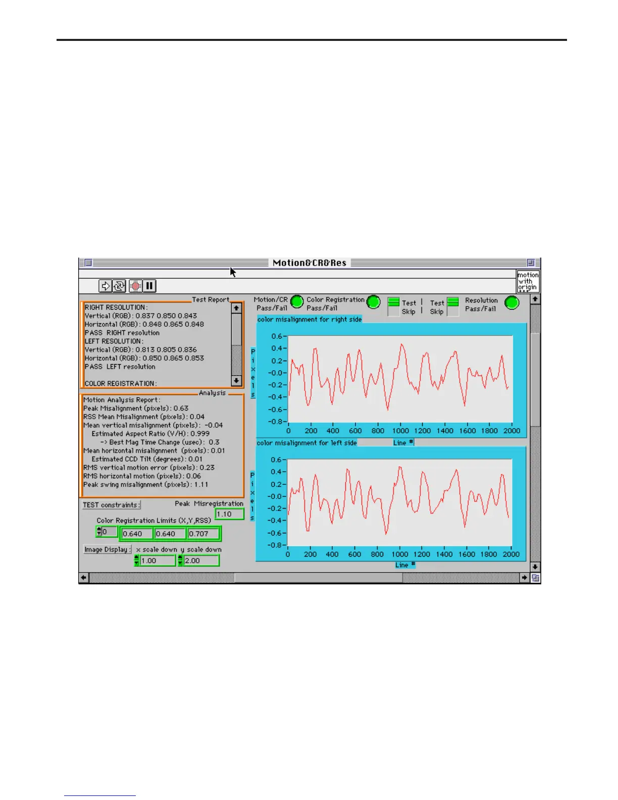
Task: Click the Color Registration Limits index stepper
Action: pos(99,532)
